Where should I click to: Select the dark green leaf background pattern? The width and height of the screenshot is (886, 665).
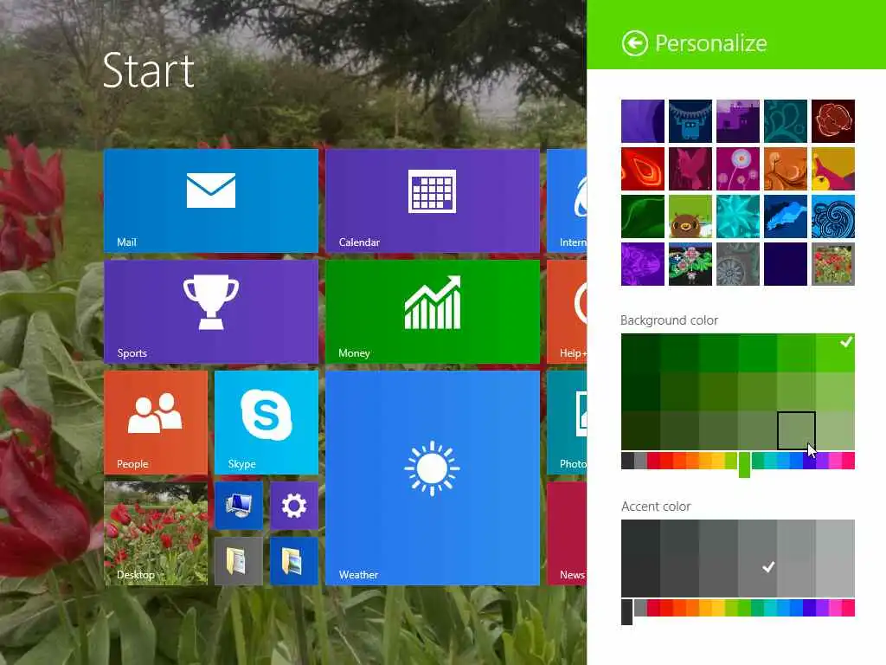[x=643, y=216]
